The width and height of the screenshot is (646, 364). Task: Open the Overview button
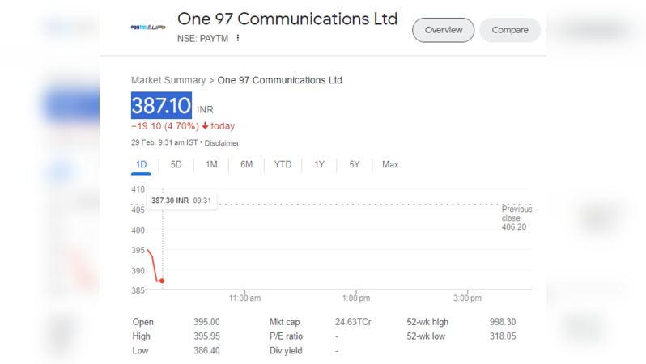coord(443,30)
